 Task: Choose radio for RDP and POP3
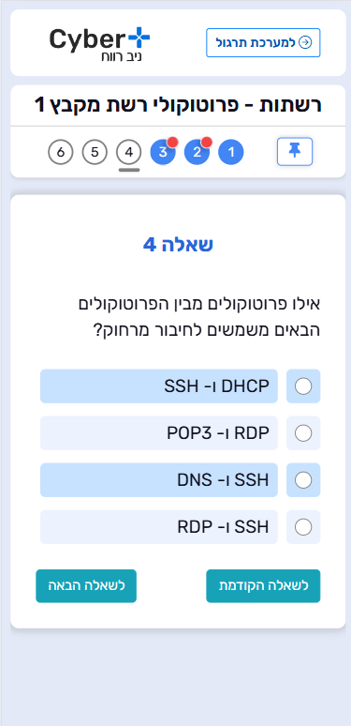pos(303,433)
